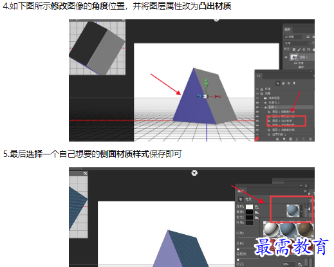Click the 反射 slider handle
This screenshot has height=267, width=334.
pyautogui.click(x=238, y=250)
